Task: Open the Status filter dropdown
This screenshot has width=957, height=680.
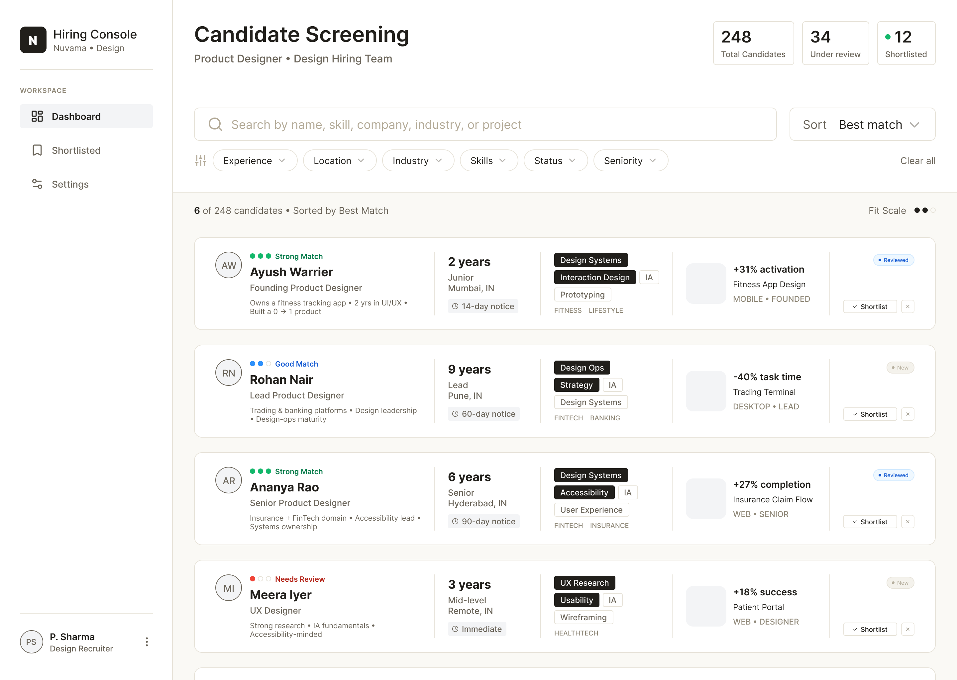Action: [556, 160]
